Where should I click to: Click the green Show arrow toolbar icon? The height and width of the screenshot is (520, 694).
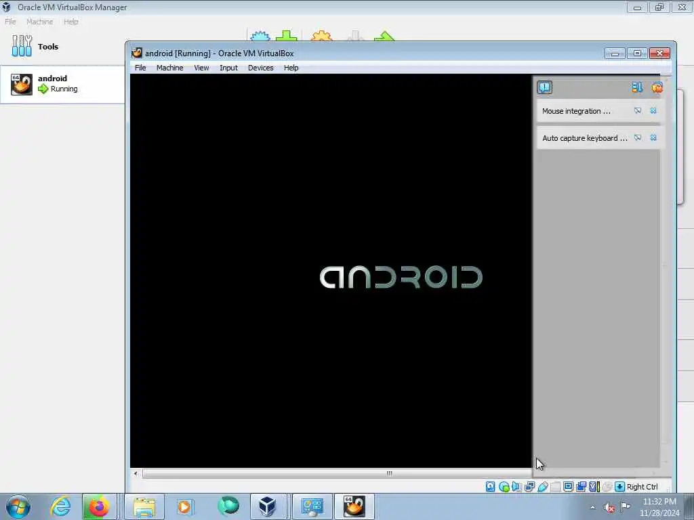pyautogui.click(x=384, y=35)
